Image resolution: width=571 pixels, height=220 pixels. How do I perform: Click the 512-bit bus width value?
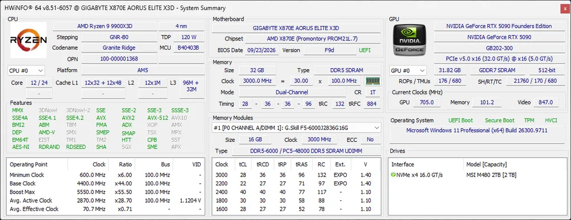pos(546,70)
